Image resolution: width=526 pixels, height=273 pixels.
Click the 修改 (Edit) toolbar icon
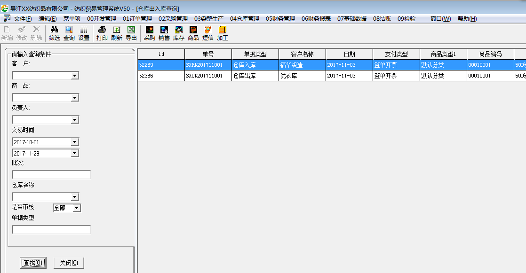pyautogui.click(x=22, y=33)
